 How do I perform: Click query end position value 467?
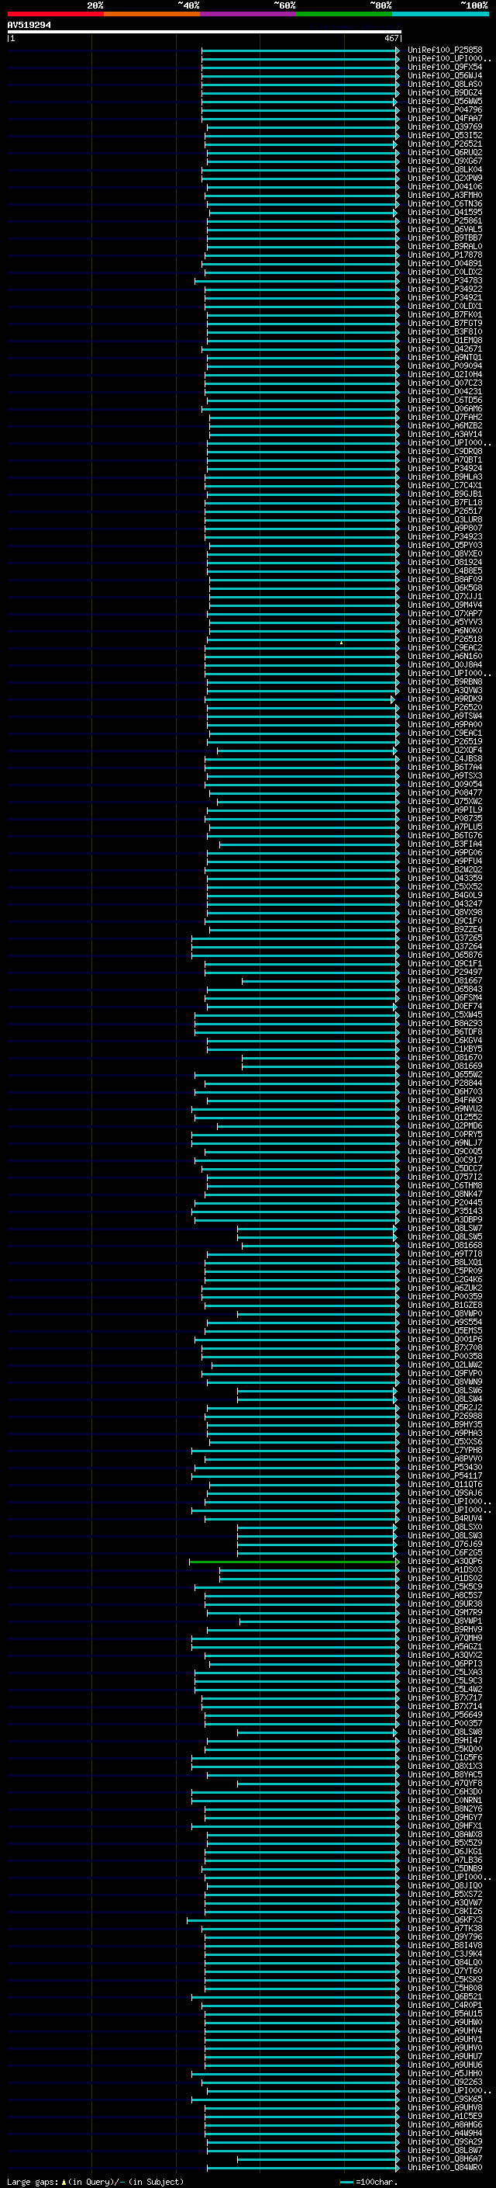[391, 38]
